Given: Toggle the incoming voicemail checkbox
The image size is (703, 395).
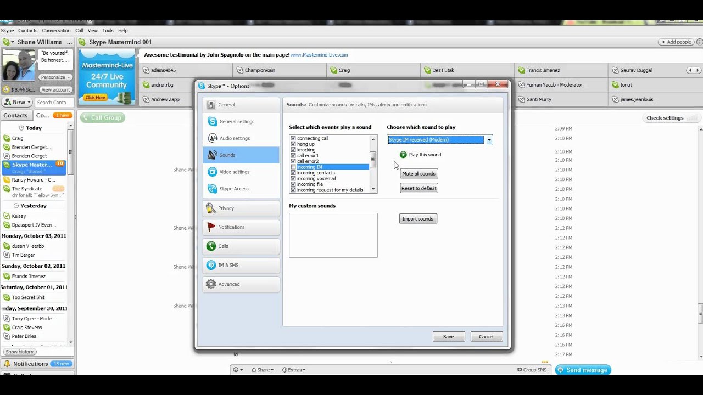Looking at the screenshot, I should (293, 179).
